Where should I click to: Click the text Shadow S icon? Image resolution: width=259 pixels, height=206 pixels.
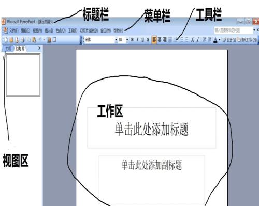(148, 40)
